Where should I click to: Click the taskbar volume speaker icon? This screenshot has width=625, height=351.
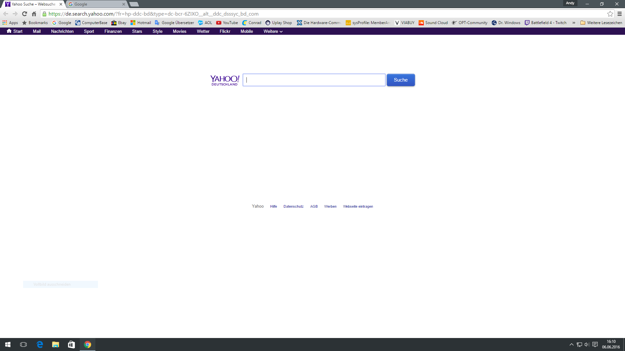pyautogui.click(x=587, y=344)
